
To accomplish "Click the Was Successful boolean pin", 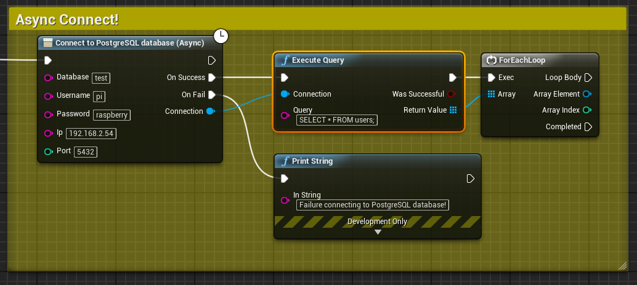I will click(x=452, y=94).
